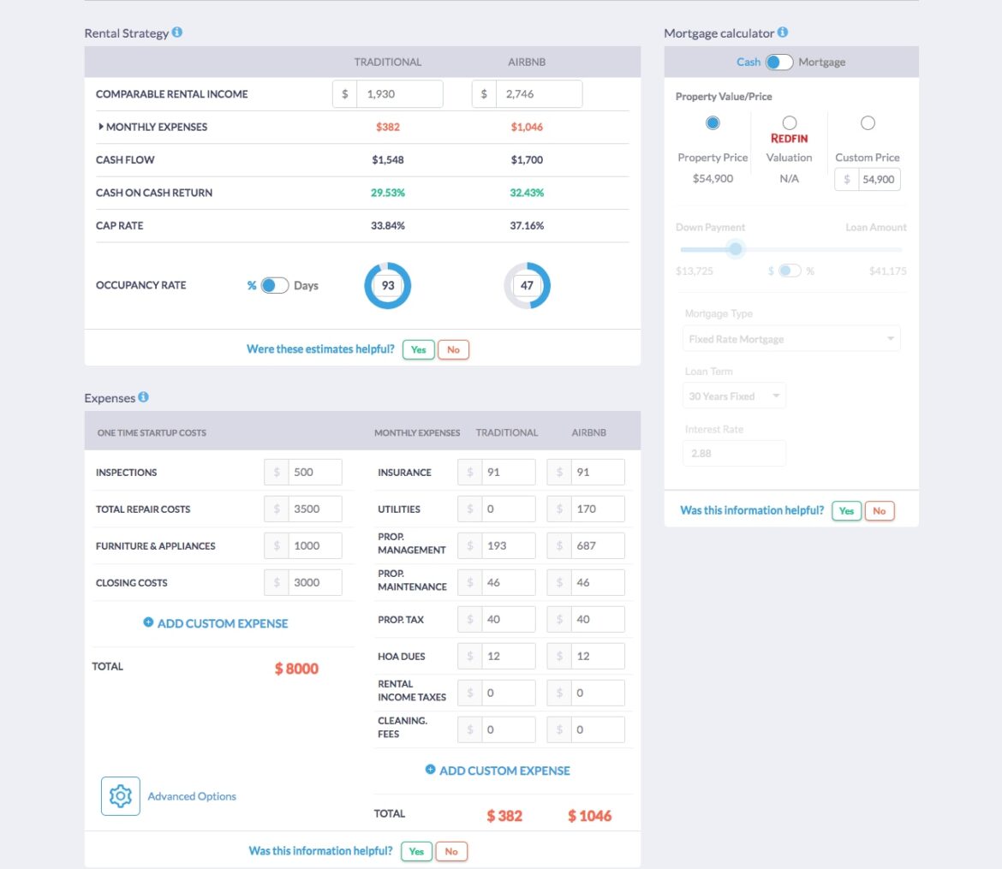Image resolution: width=1002 pixels, height=869 pixels.
Task: Click the Redfin valuation logo
Action: [789, 137]
